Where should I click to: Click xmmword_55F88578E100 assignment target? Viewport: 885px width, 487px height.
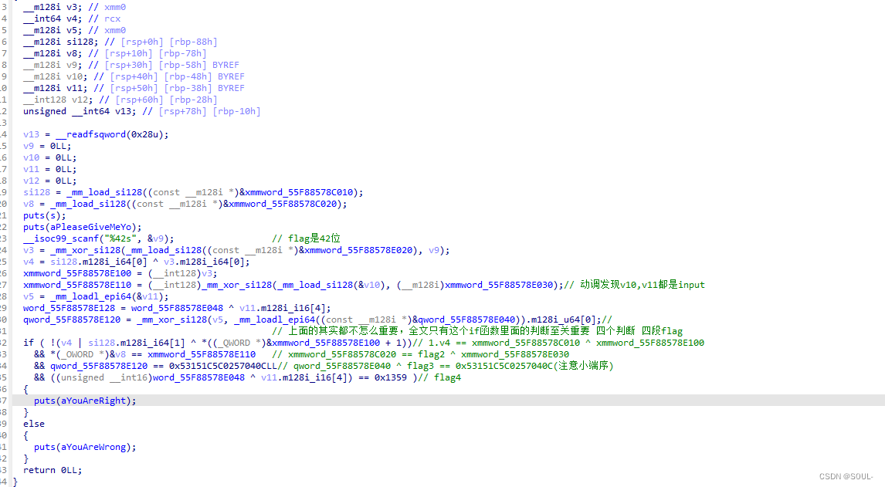(x=76, y=273)
